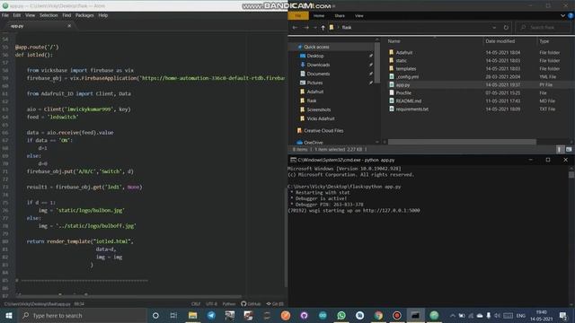Image resolution: width=575 pixels, height=323 pixels.
Task: Click the File tab in File Explorer
Action: (x=297, y=16)
